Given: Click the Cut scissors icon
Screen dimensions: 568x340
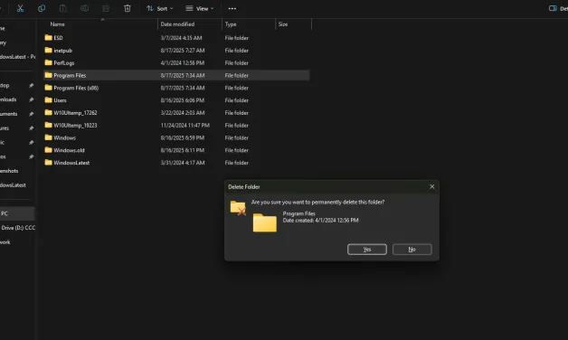Looking at the screenshot, I should point(20,8).
